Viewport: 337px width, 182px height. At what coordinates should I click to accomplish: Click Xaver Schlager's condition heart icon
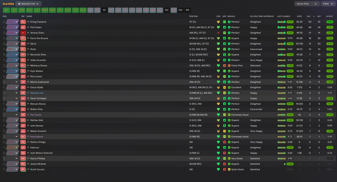tap(218, 98)
